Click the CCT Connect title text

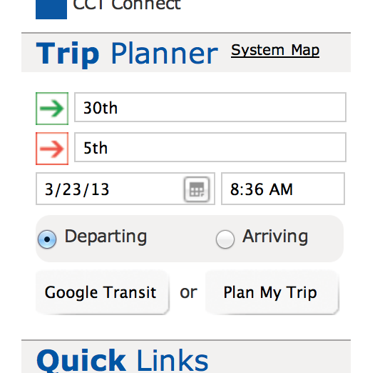pyautogui.click(x=127, y=5)
